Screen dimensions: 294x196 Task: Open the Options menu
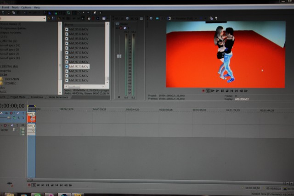tap(26, 7)
